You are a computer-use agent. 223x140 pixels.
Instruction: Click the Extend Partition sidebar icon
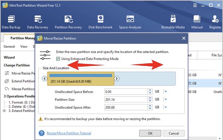point(7,81)
